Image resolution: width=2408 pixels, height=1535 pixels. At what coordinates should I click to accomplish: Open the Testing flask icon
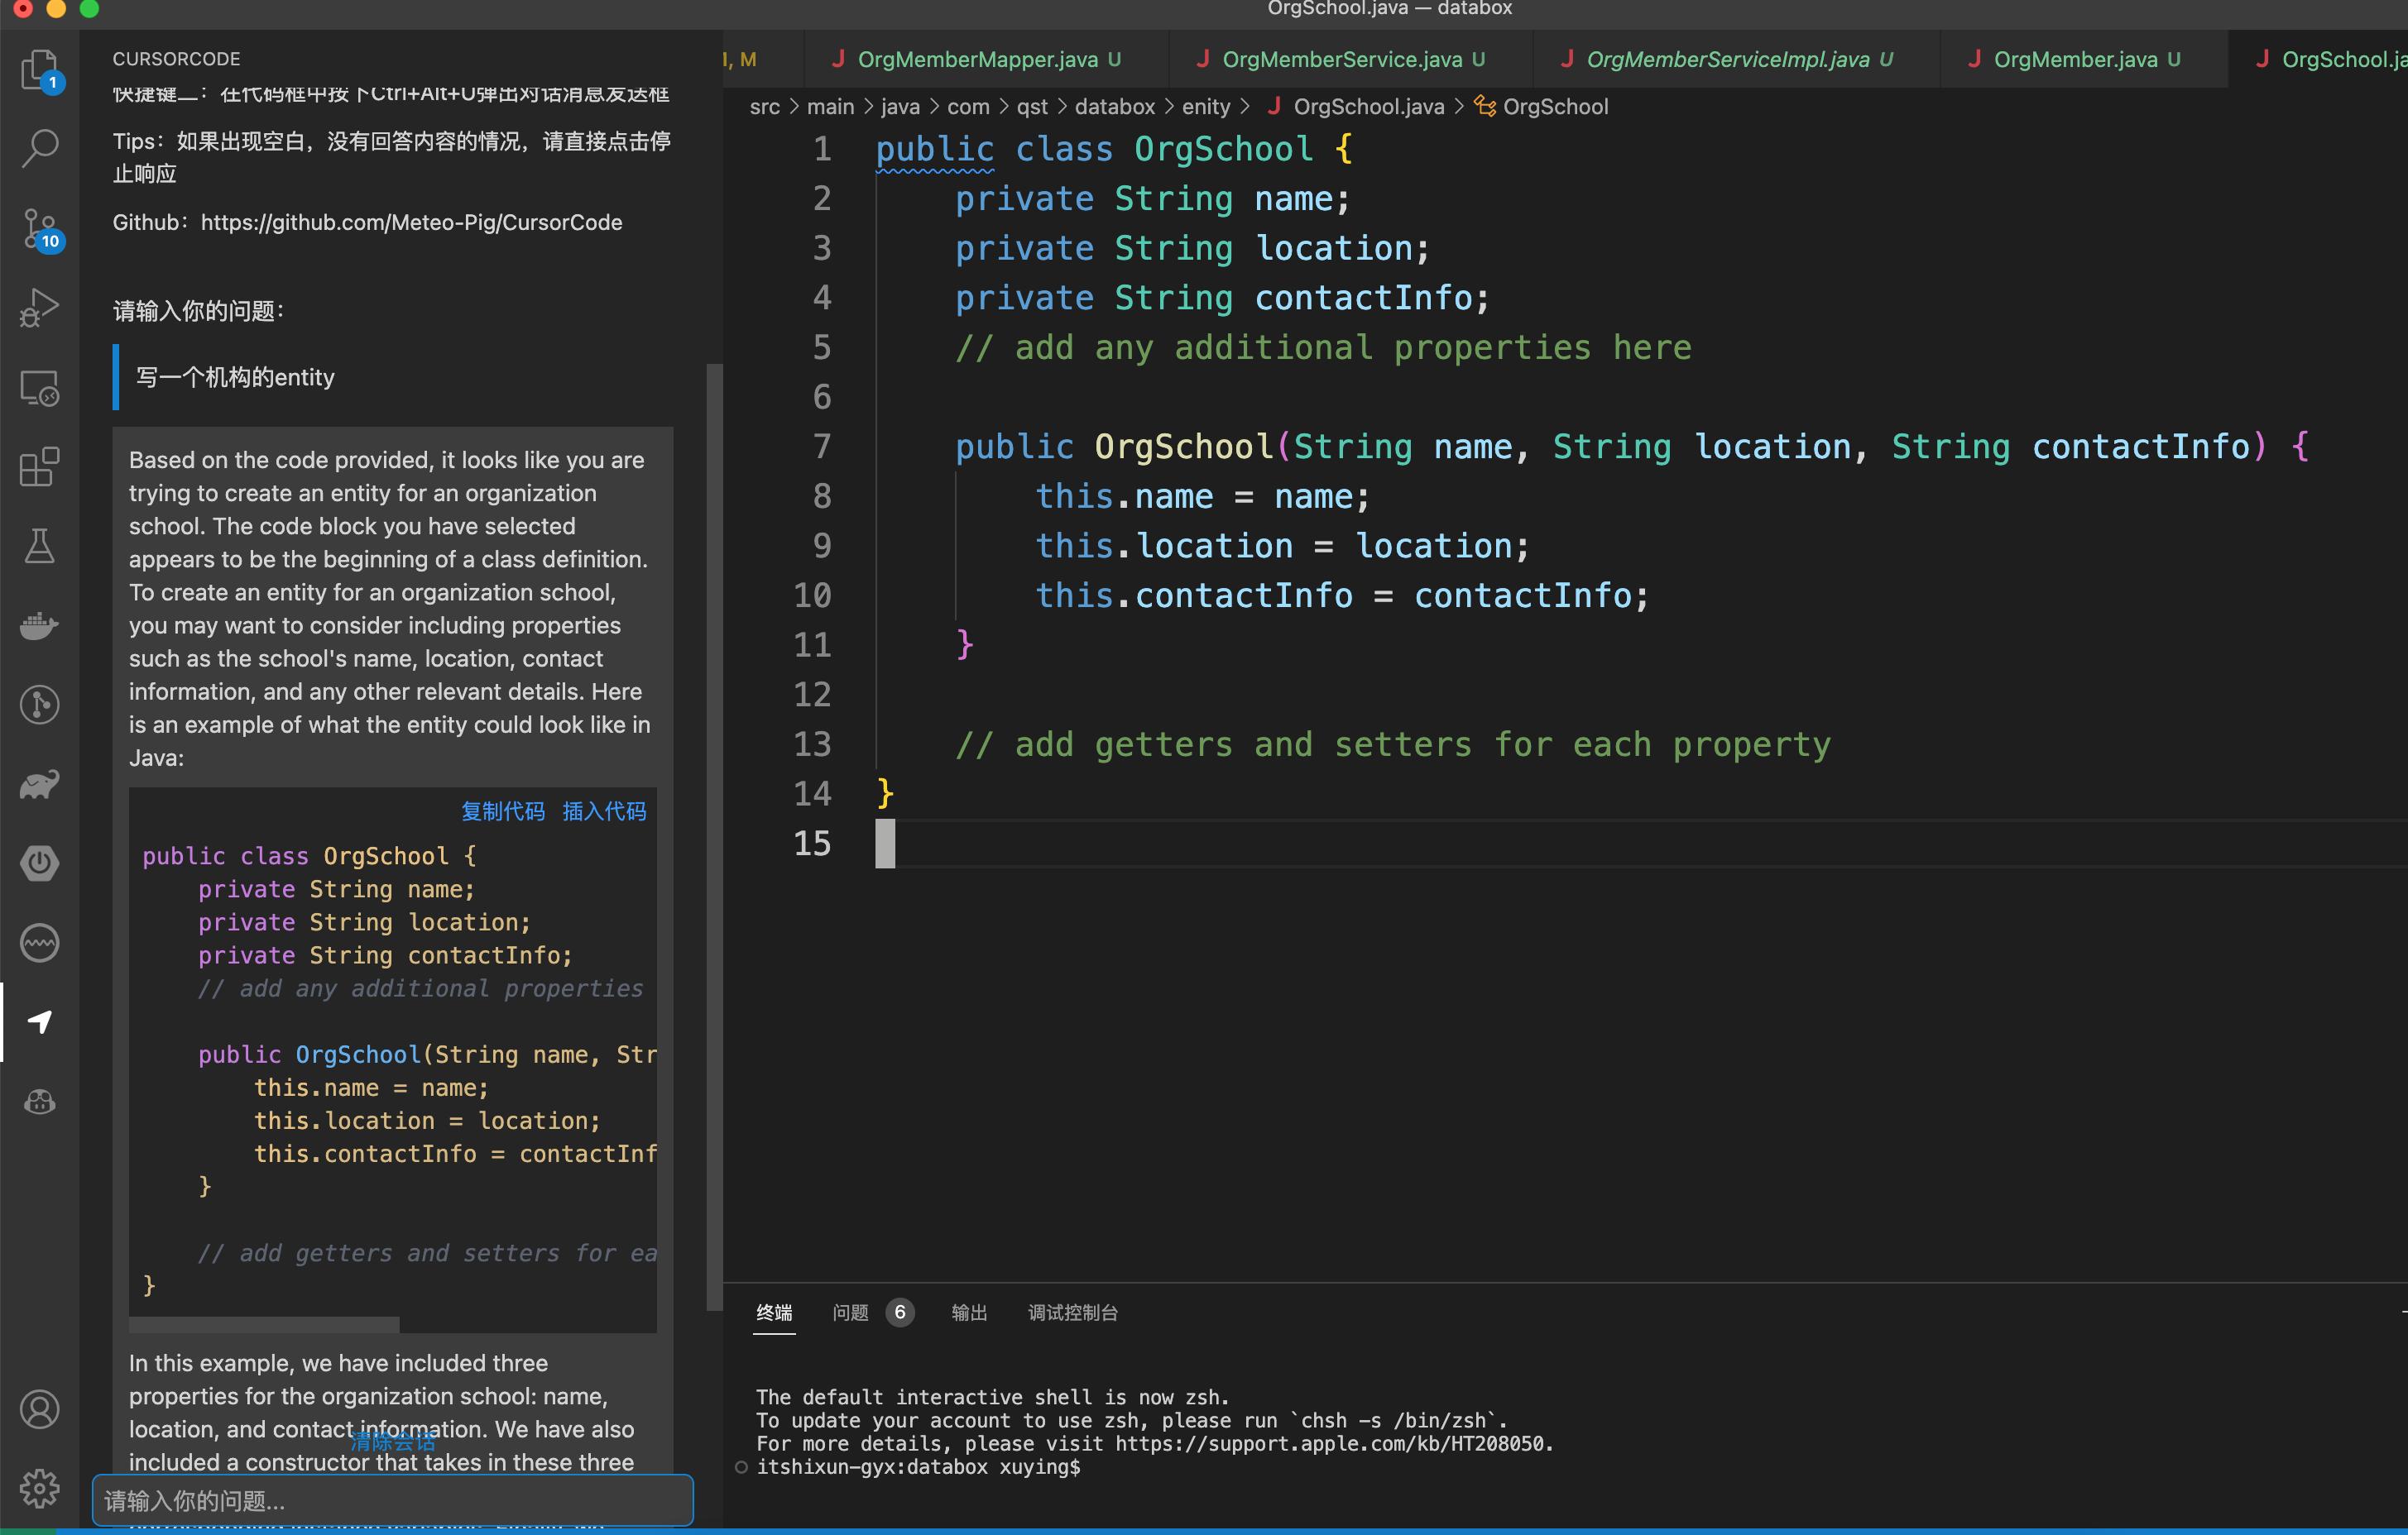(39, 547)
